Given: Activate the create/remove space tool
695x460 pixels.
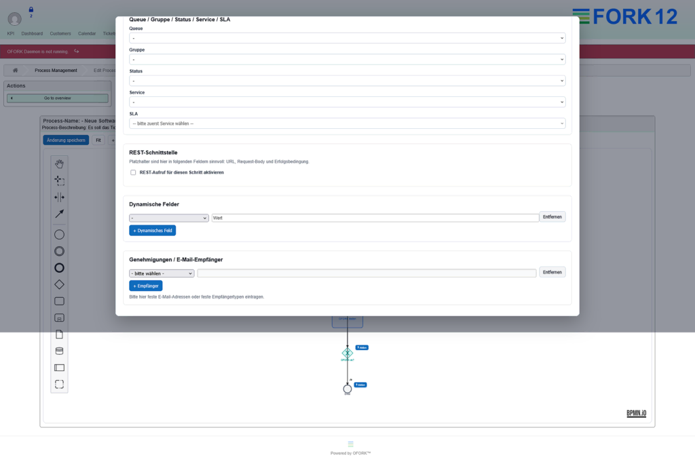Looking at the screenshot, I should pos(59,197).
